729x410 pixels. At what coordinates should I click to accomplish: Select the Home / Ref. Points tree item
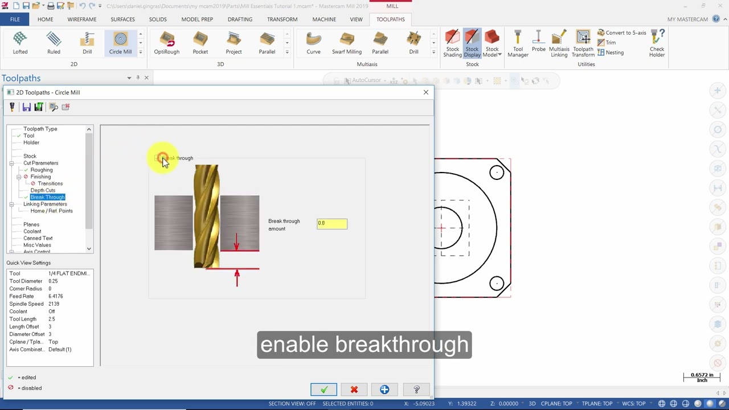coord(51,211)
